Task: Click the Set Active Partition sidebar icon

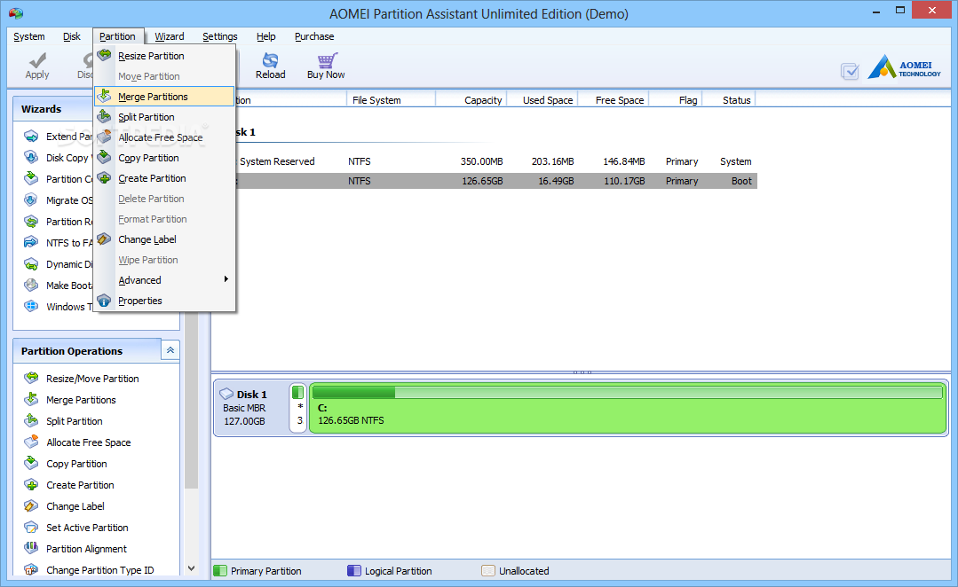Action: coord(31,528)
